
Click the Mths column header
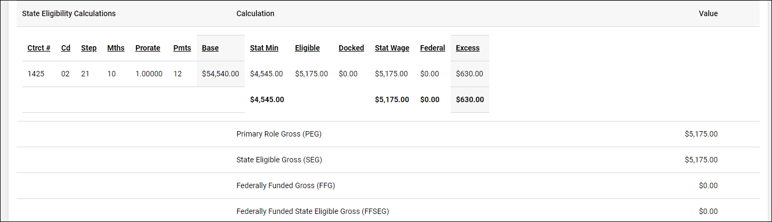116,48
